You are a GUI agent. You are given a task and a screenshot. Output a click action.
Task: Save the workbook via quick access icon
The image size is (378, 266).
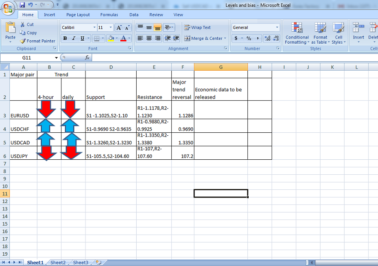pos(22,5)
